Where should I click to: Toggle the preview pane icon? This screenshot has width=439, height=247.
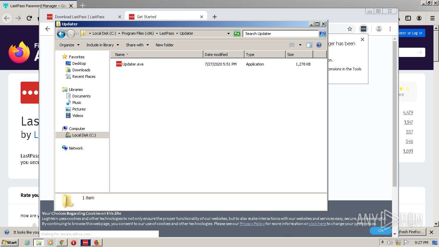point(309,45)
